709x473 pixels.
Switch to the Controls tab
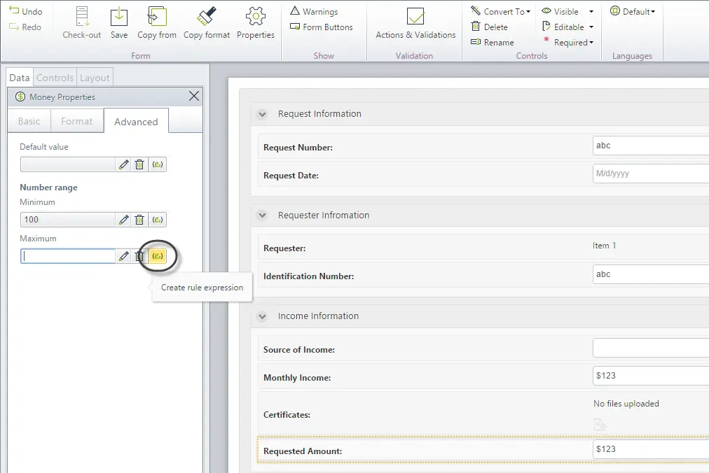(x=55, y=78)
